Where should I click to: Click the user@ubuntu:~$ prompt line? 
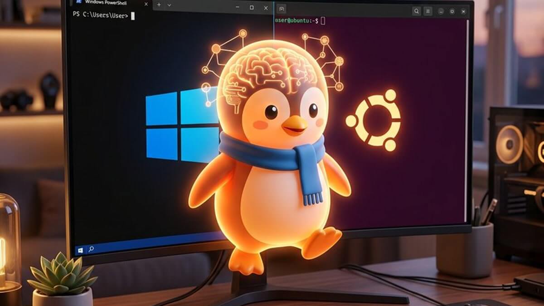[300, 21]
